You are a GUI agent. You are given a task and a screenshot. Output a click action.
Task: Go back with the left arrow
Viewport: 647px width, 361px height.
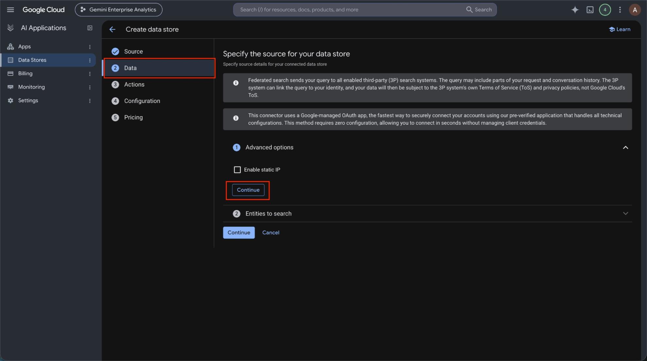coord(112,29)
